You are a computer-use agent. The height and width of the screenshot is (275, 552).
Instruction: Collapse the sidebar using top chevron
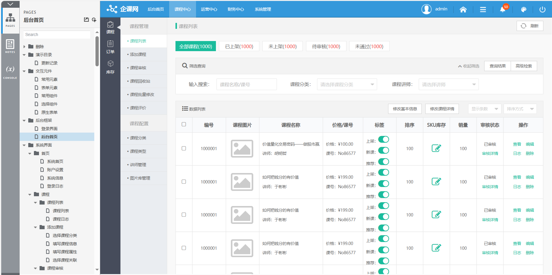click(x=10, y=4)
